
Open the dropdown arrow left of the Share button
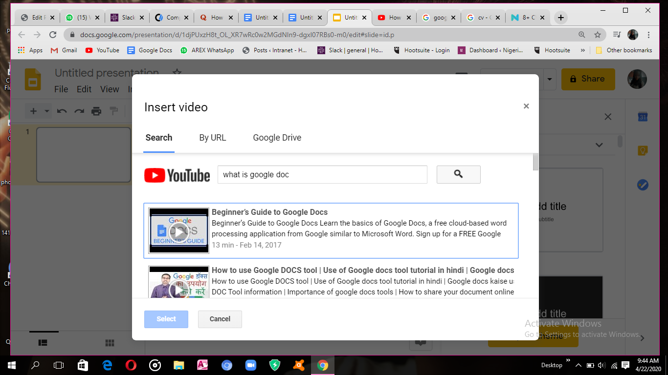[x=550, y=79]
